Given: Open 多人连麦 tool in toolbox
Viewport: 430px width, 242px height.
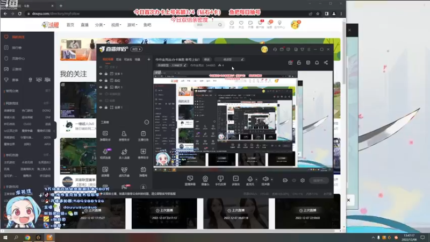Looking at the screenshot, I should tap(124, 154).
